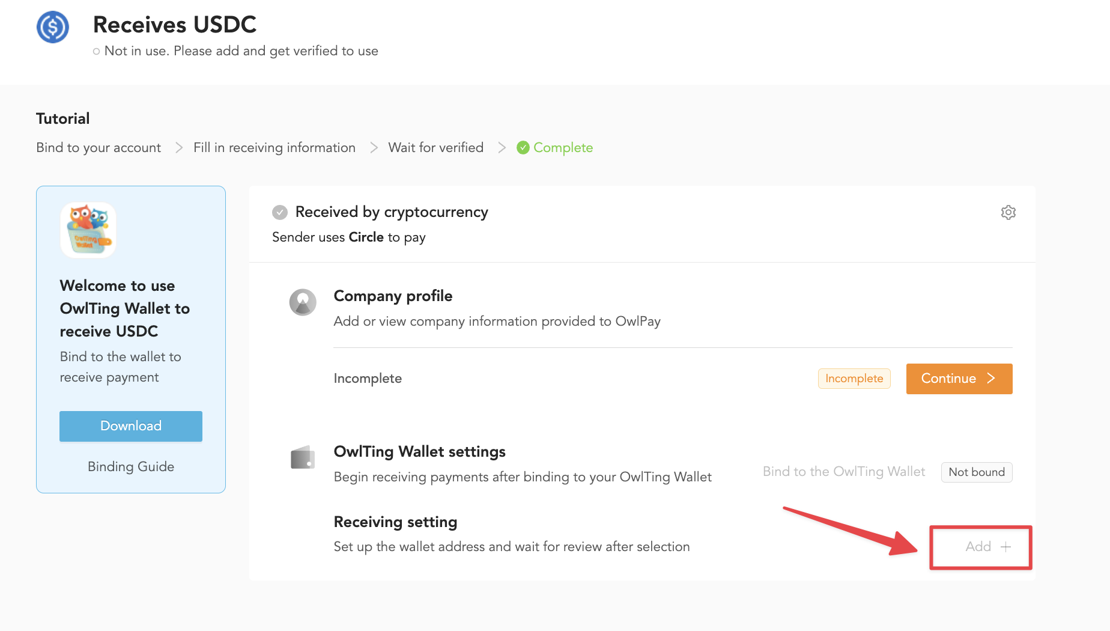Click the orange Continue button
Image resolution: width=1110 pixels, height=631 pixels.
pyautogui.click(x=959, y=379)
